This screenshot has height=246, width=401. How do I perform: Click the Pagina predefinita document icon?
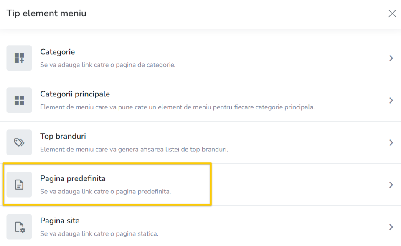(x=19, y=185)
